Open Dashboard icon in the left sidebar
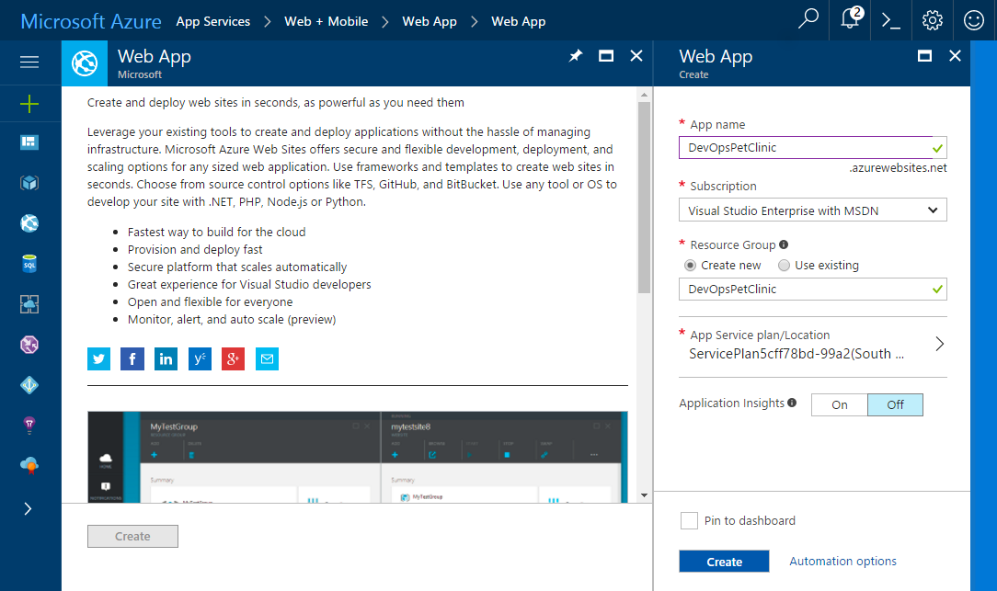Screen dimensions: 997x591 click(x=29, y=142)
